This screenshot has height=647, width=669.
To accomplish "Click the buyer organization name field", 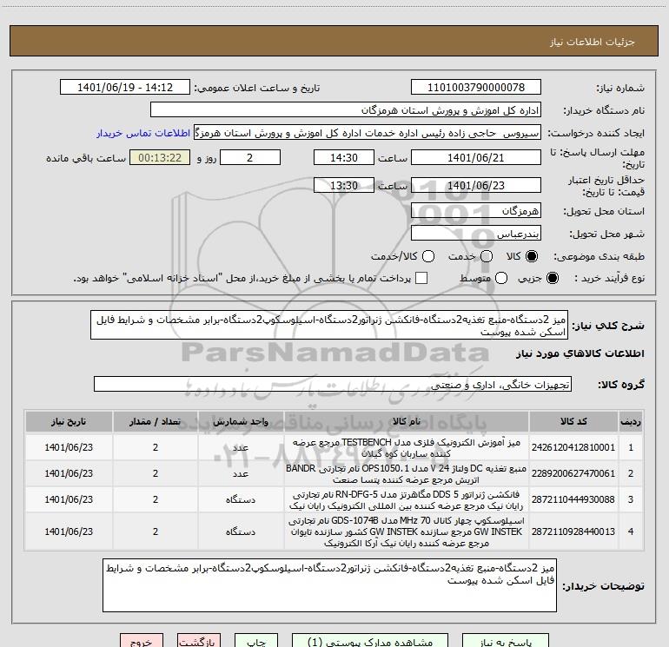I will pos(346,109).
